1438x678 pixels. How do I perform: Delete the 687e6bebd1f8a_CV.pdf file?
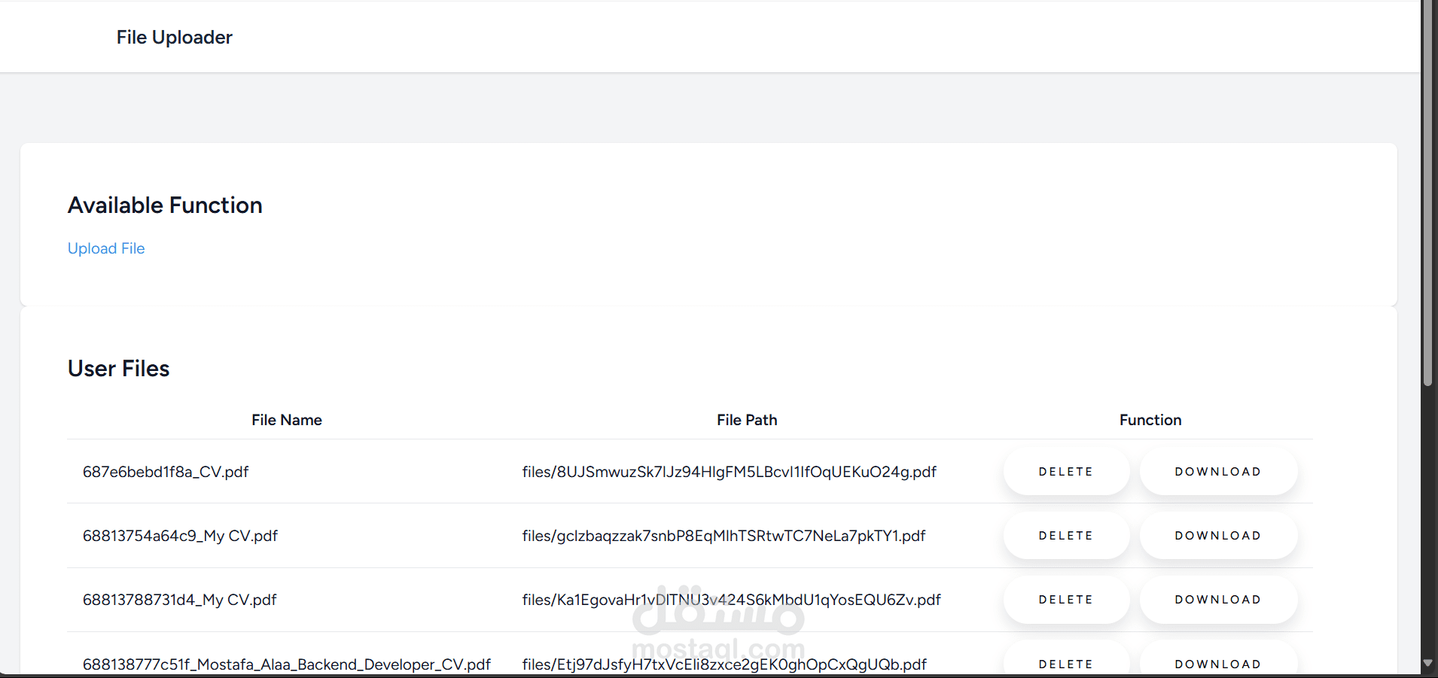1066,472
